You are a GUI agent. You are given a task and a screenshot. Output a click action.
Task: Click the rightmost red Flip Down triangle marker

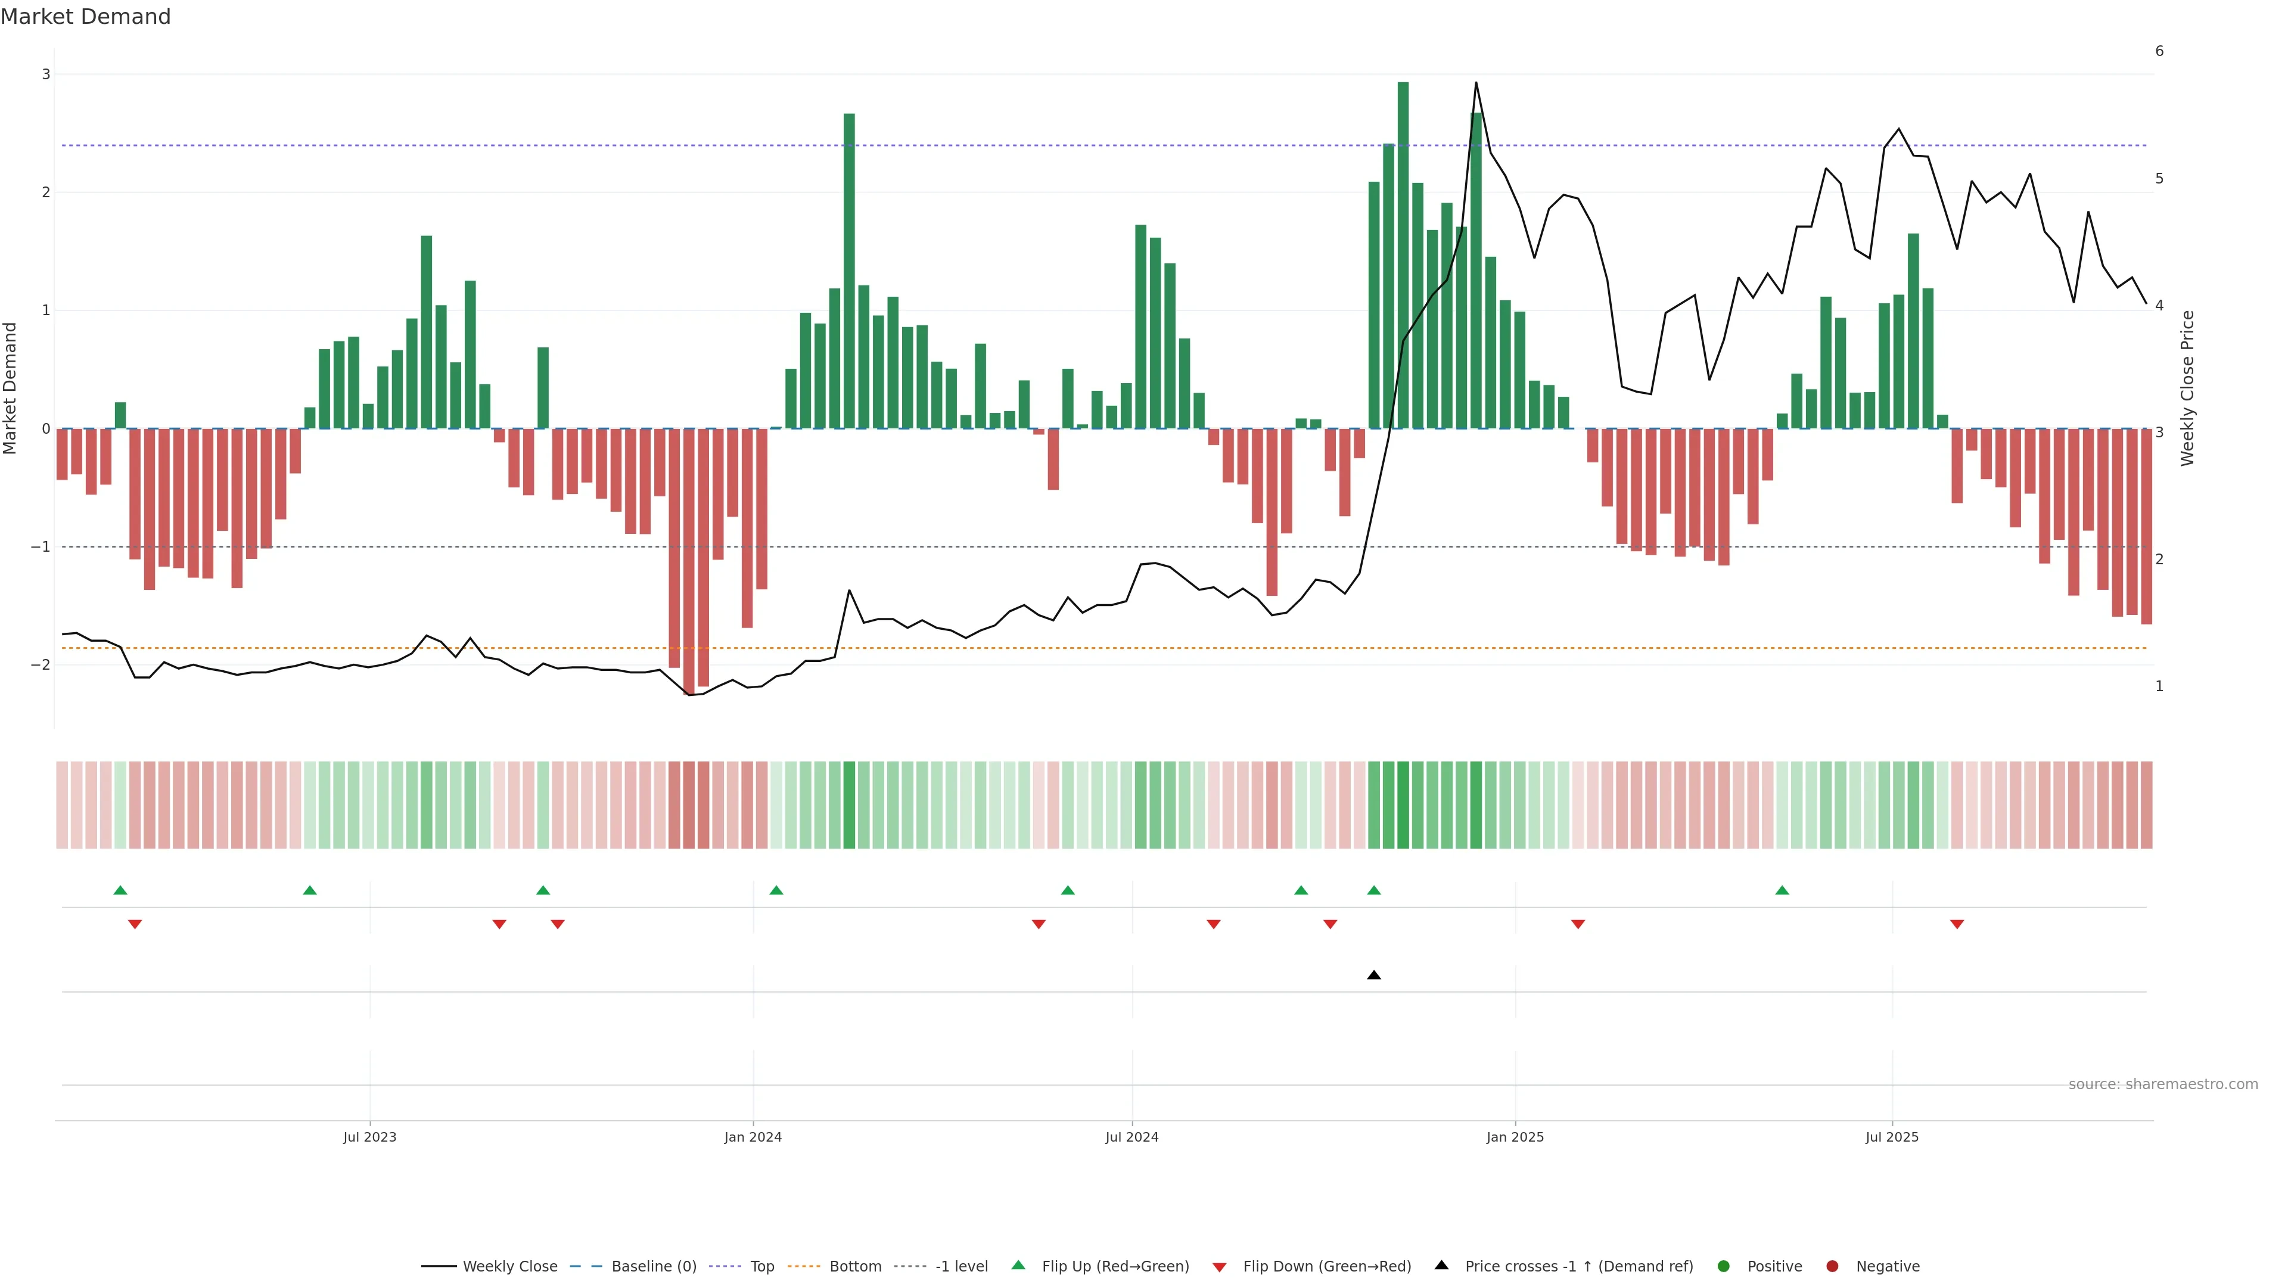(x=1957, y=925)
